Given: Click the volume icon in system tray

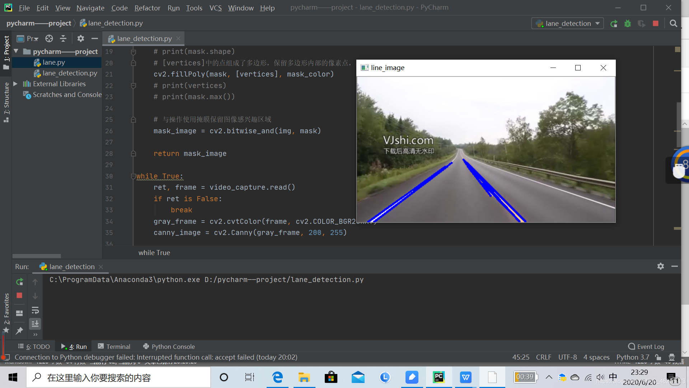Looking at the screenshot, I should tap(600, 377).
